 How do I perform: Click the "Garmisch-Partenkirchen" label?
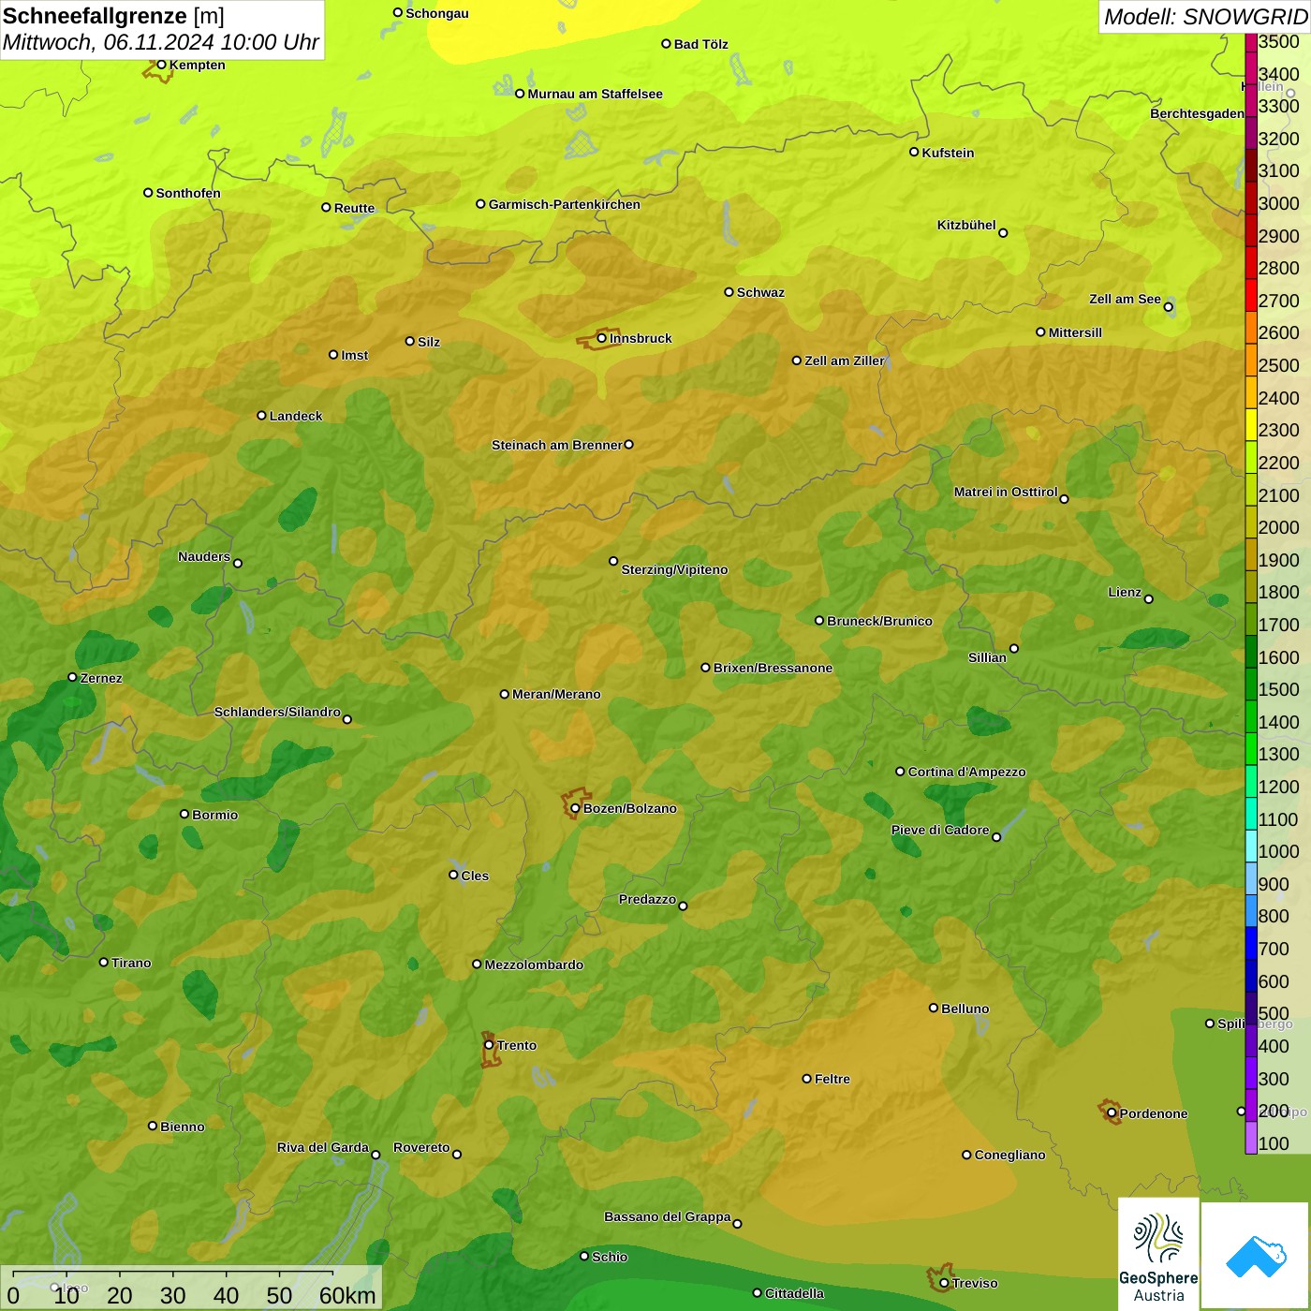pos(565,204)
